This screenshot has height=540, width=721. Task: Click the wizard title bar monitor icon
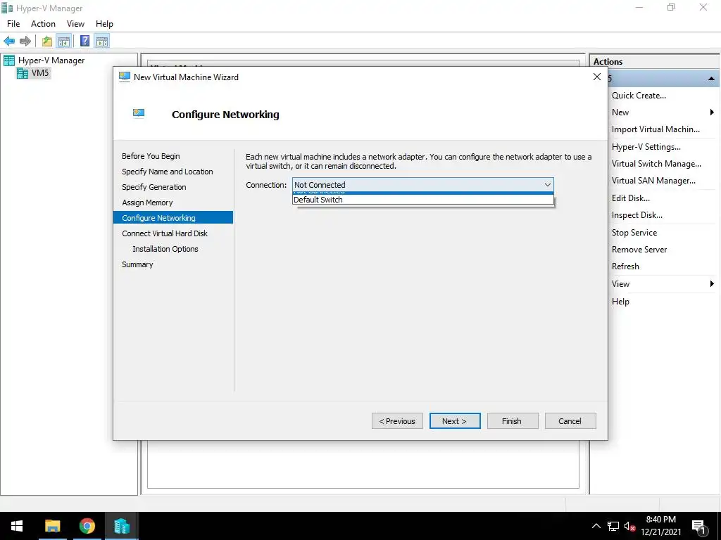(125, 77)
